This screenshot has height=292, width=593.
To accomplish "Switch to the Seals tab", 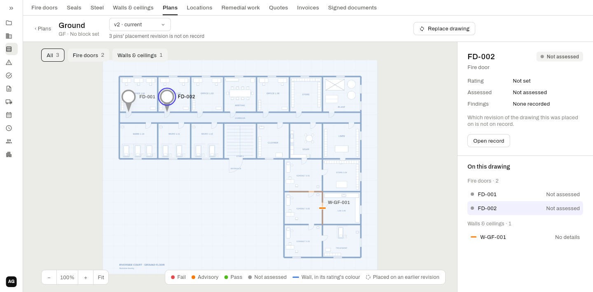I will click(74, 7).
